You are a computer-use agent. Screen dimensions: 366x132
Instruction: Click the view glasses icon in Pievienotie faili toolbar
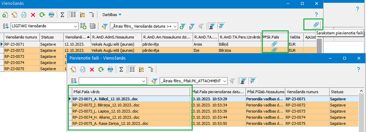point(83,69)
